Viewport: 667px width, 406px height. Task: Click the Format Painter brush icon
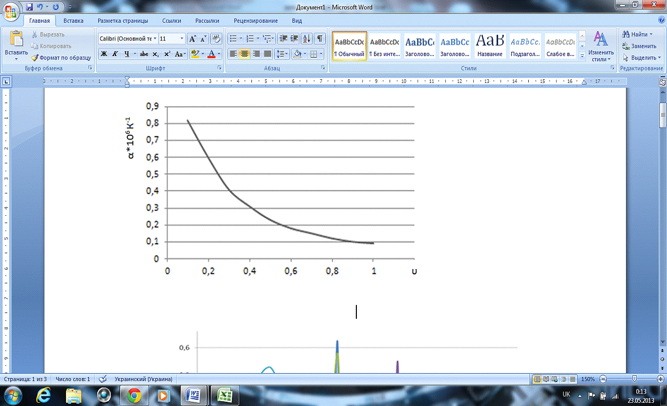(35, 58)
